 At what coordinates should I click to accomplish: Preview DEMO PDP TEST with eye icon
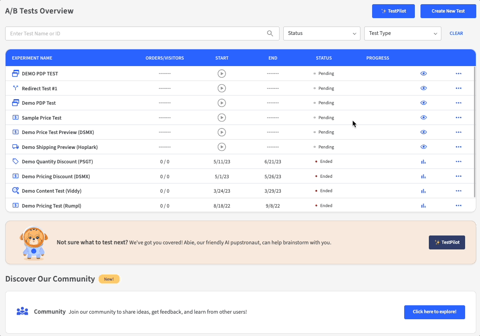[423, 74]
